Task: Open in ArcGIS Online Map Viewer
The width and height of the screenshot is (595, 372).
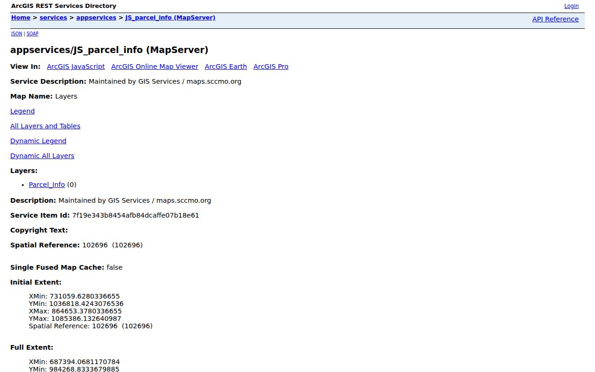Action: [x=155, y=66]
